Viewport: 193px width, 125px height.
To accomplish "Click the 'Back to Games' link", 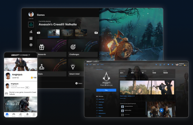I will pyautogui.click(x=99, y=69).
